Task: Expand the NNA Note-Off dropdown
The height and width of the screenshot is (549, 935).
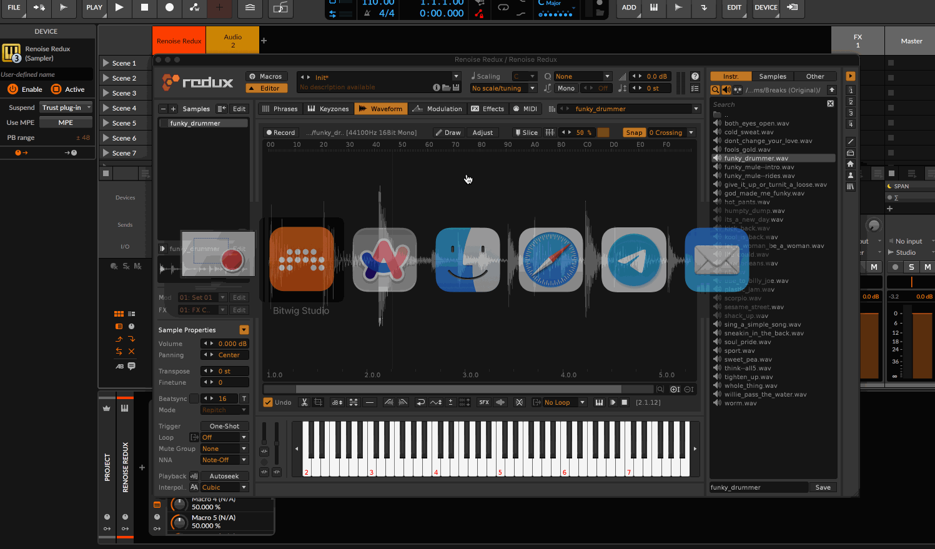Action: click(224, 460)
